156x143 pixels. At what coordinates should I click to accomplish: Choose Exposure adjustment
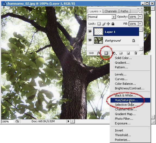pos(130,123)
